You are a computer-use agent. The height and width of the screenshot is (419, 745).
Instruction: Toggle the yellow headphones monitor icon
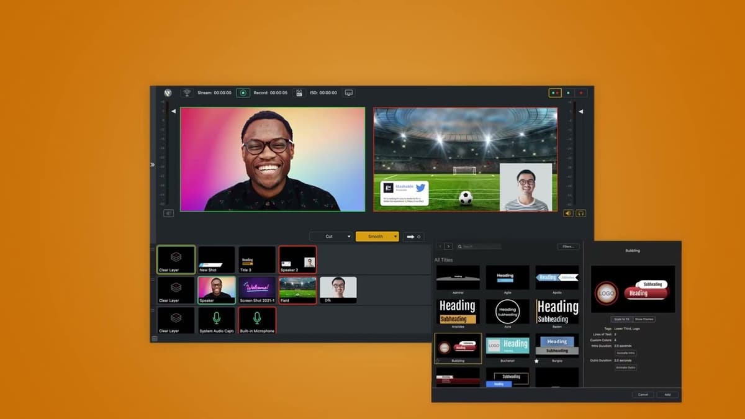point(581,213)
